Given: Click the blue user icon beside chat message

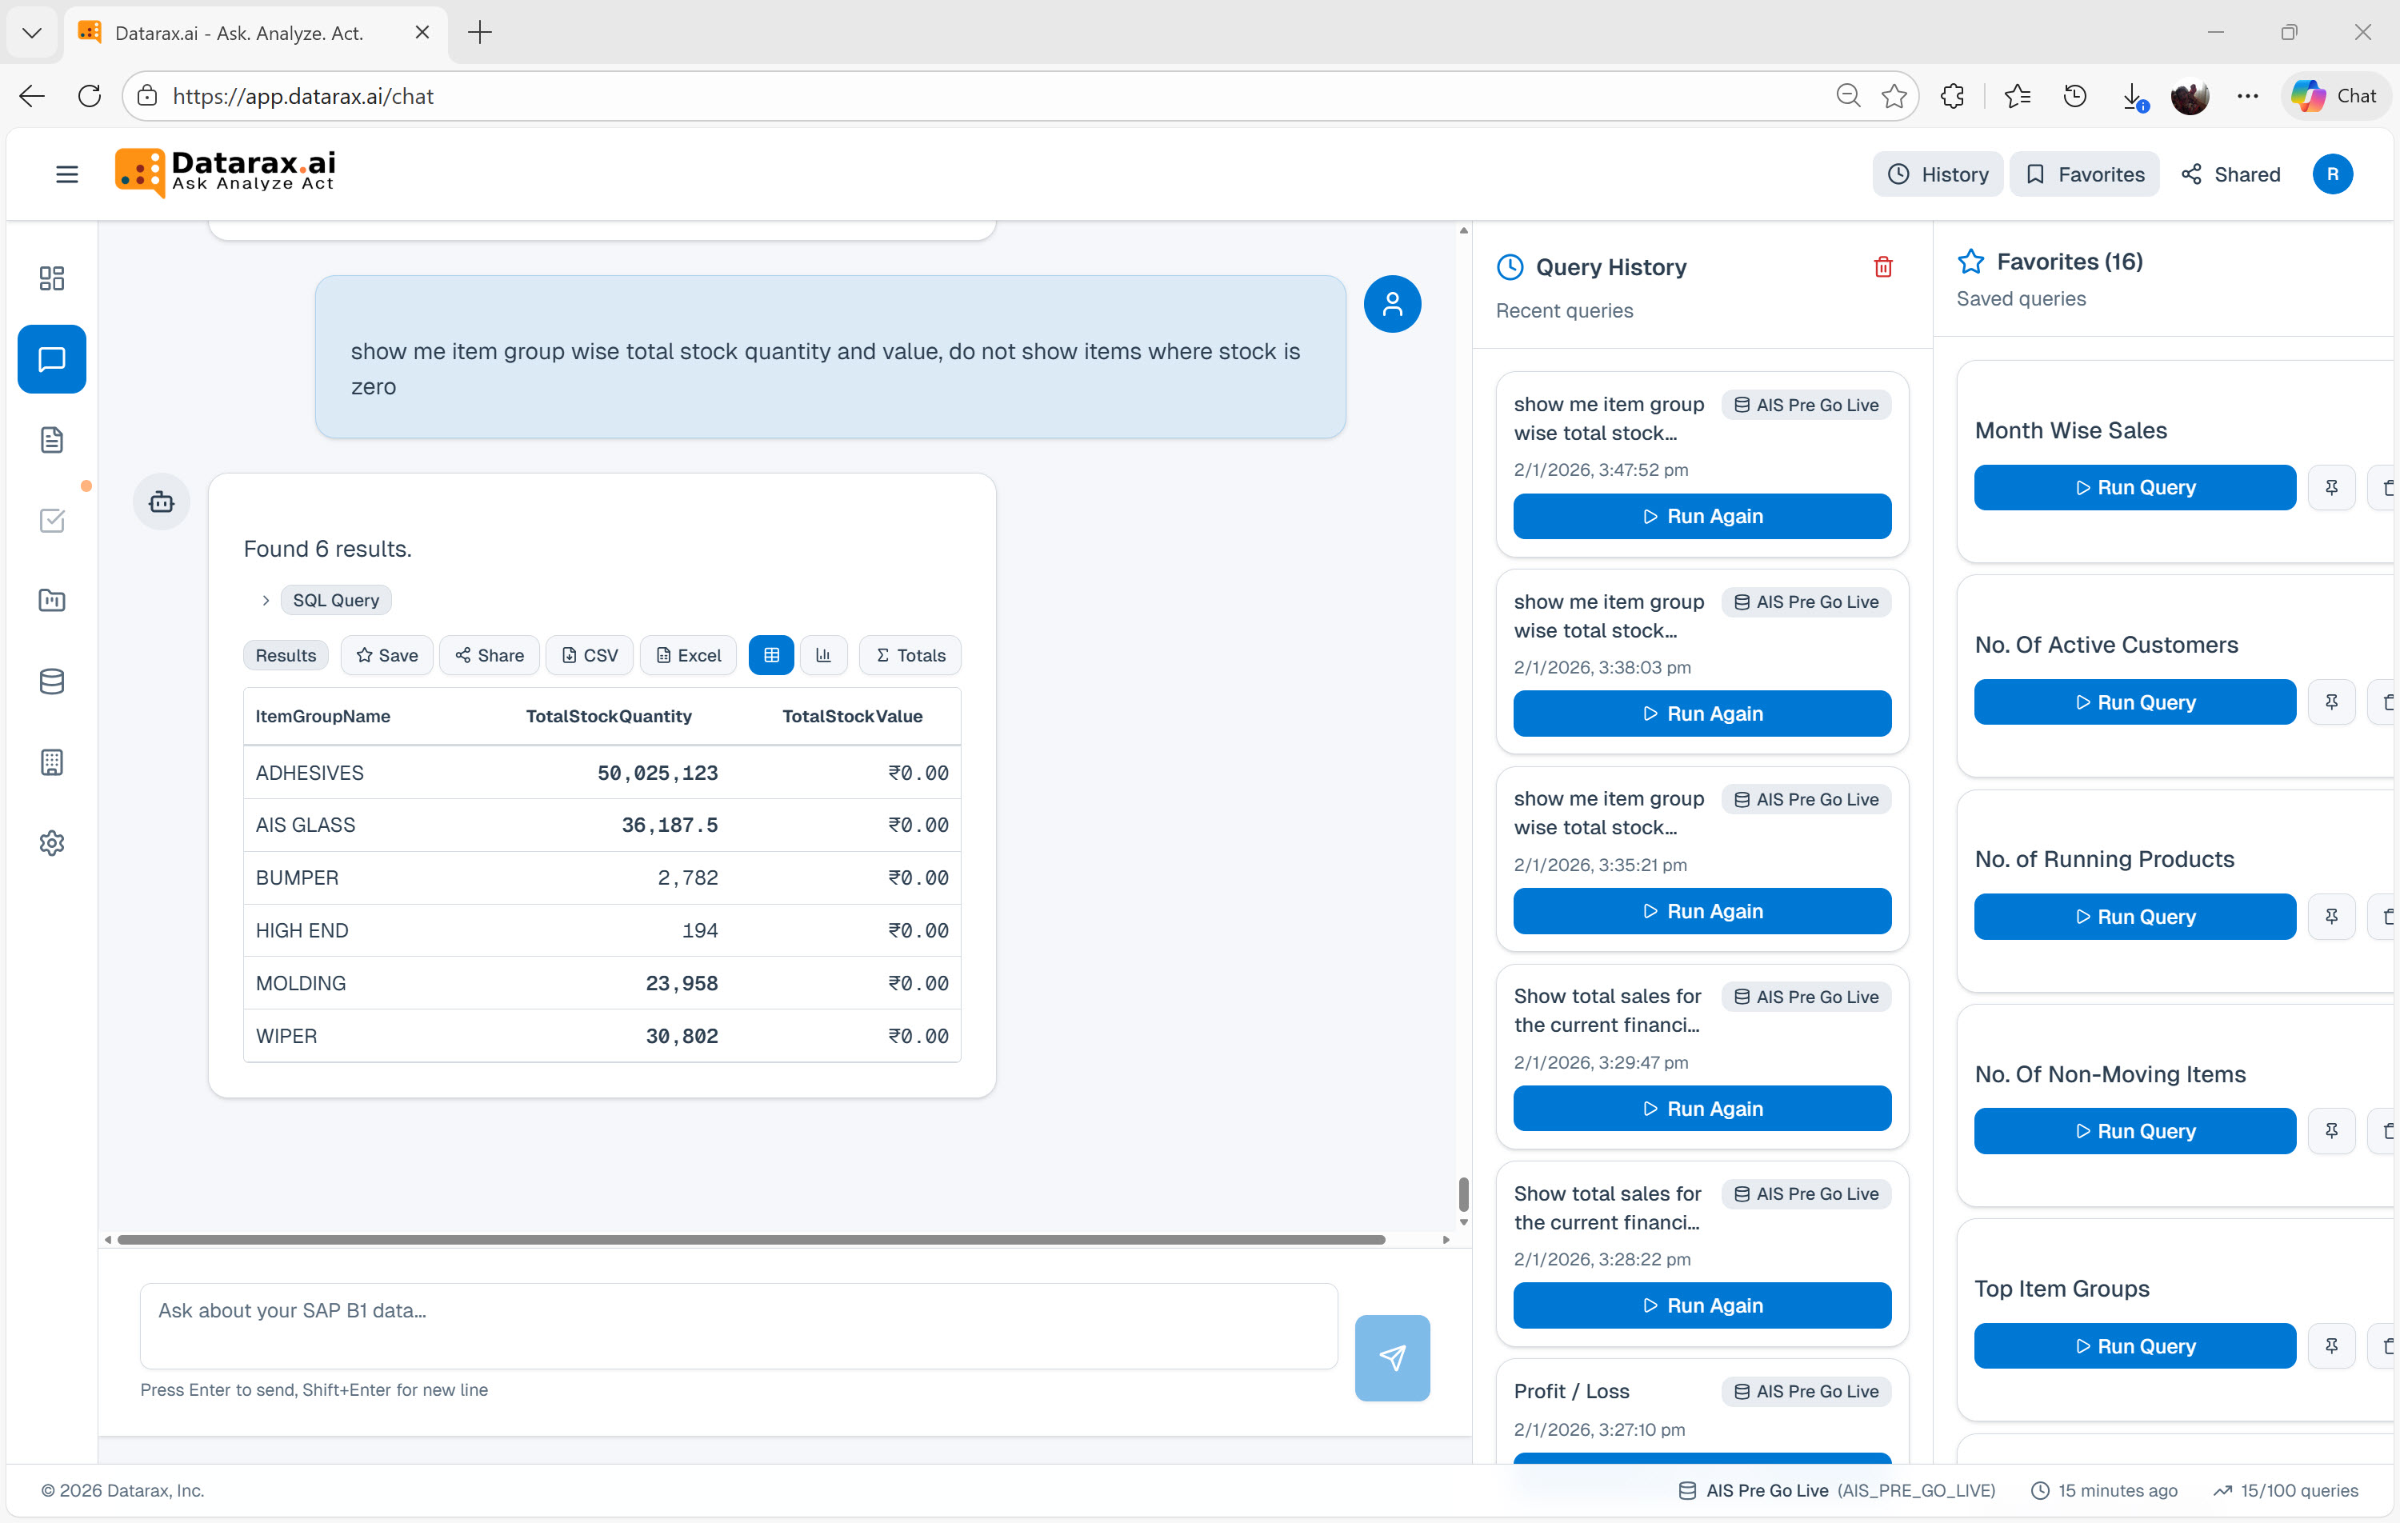Looking at the screenshot, I should click(x=1391, y=304).
